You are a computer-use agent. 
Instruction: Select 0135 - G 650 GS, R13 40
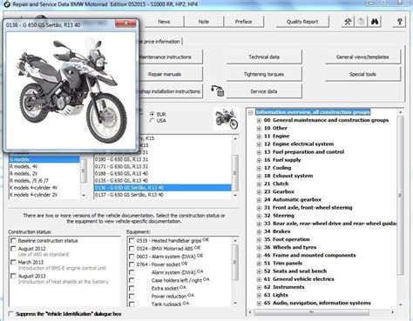click(163, 180)
